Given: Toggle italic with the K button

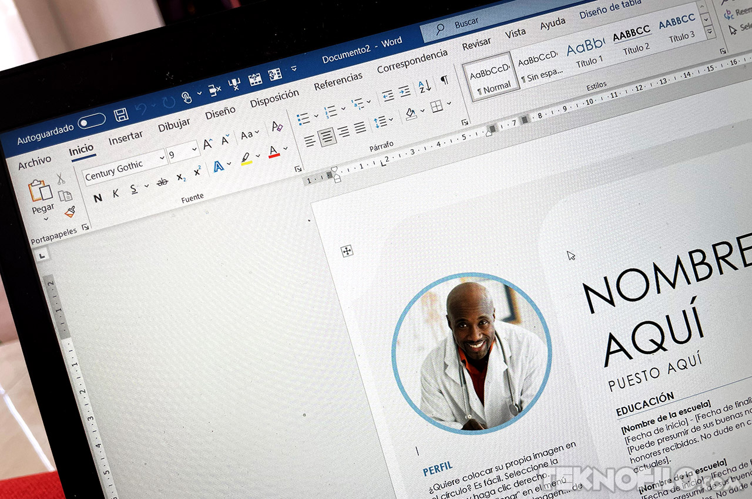Looking at the screenshot, I should [115, 194].
